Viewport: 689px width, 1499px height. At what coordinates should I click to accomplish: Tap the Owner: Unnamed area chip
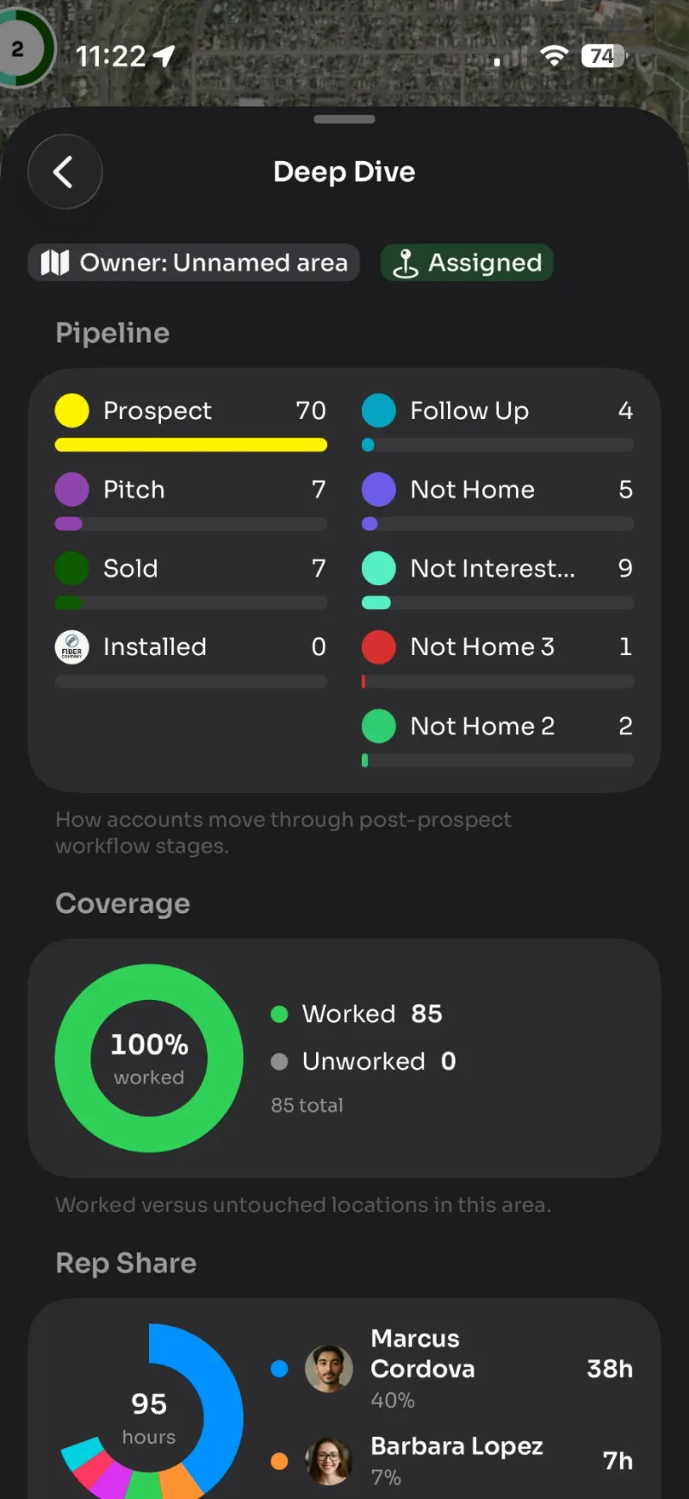click(194, 262)
